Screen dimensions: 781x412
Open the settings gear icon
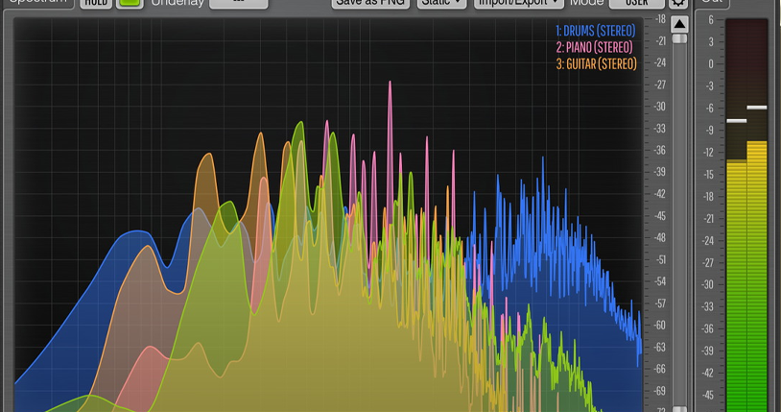679,3
